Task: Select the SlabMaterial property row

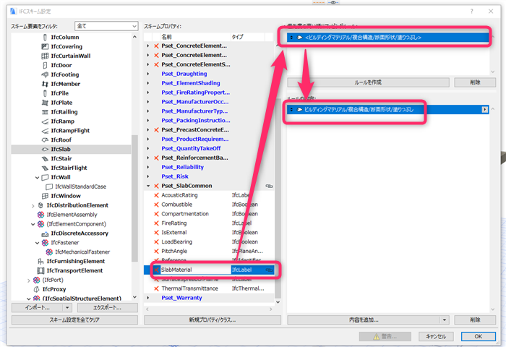Action: 209,270
